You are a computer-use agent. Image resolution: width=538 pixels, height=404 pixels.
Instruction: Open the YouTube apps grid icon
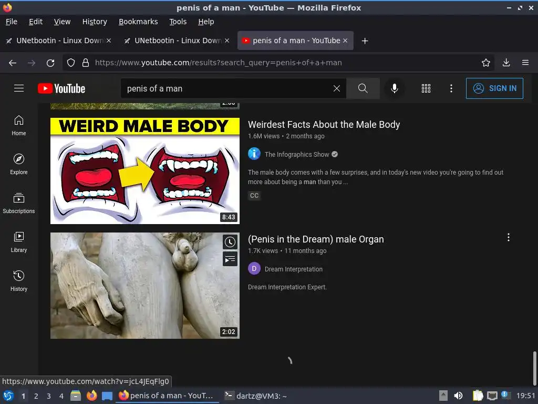pyautogui.click(x=426, y=88)
